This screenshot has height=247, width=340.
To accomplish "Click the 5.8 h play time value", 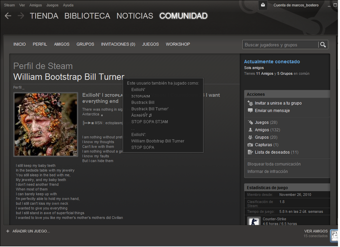I will coord(301,211).
